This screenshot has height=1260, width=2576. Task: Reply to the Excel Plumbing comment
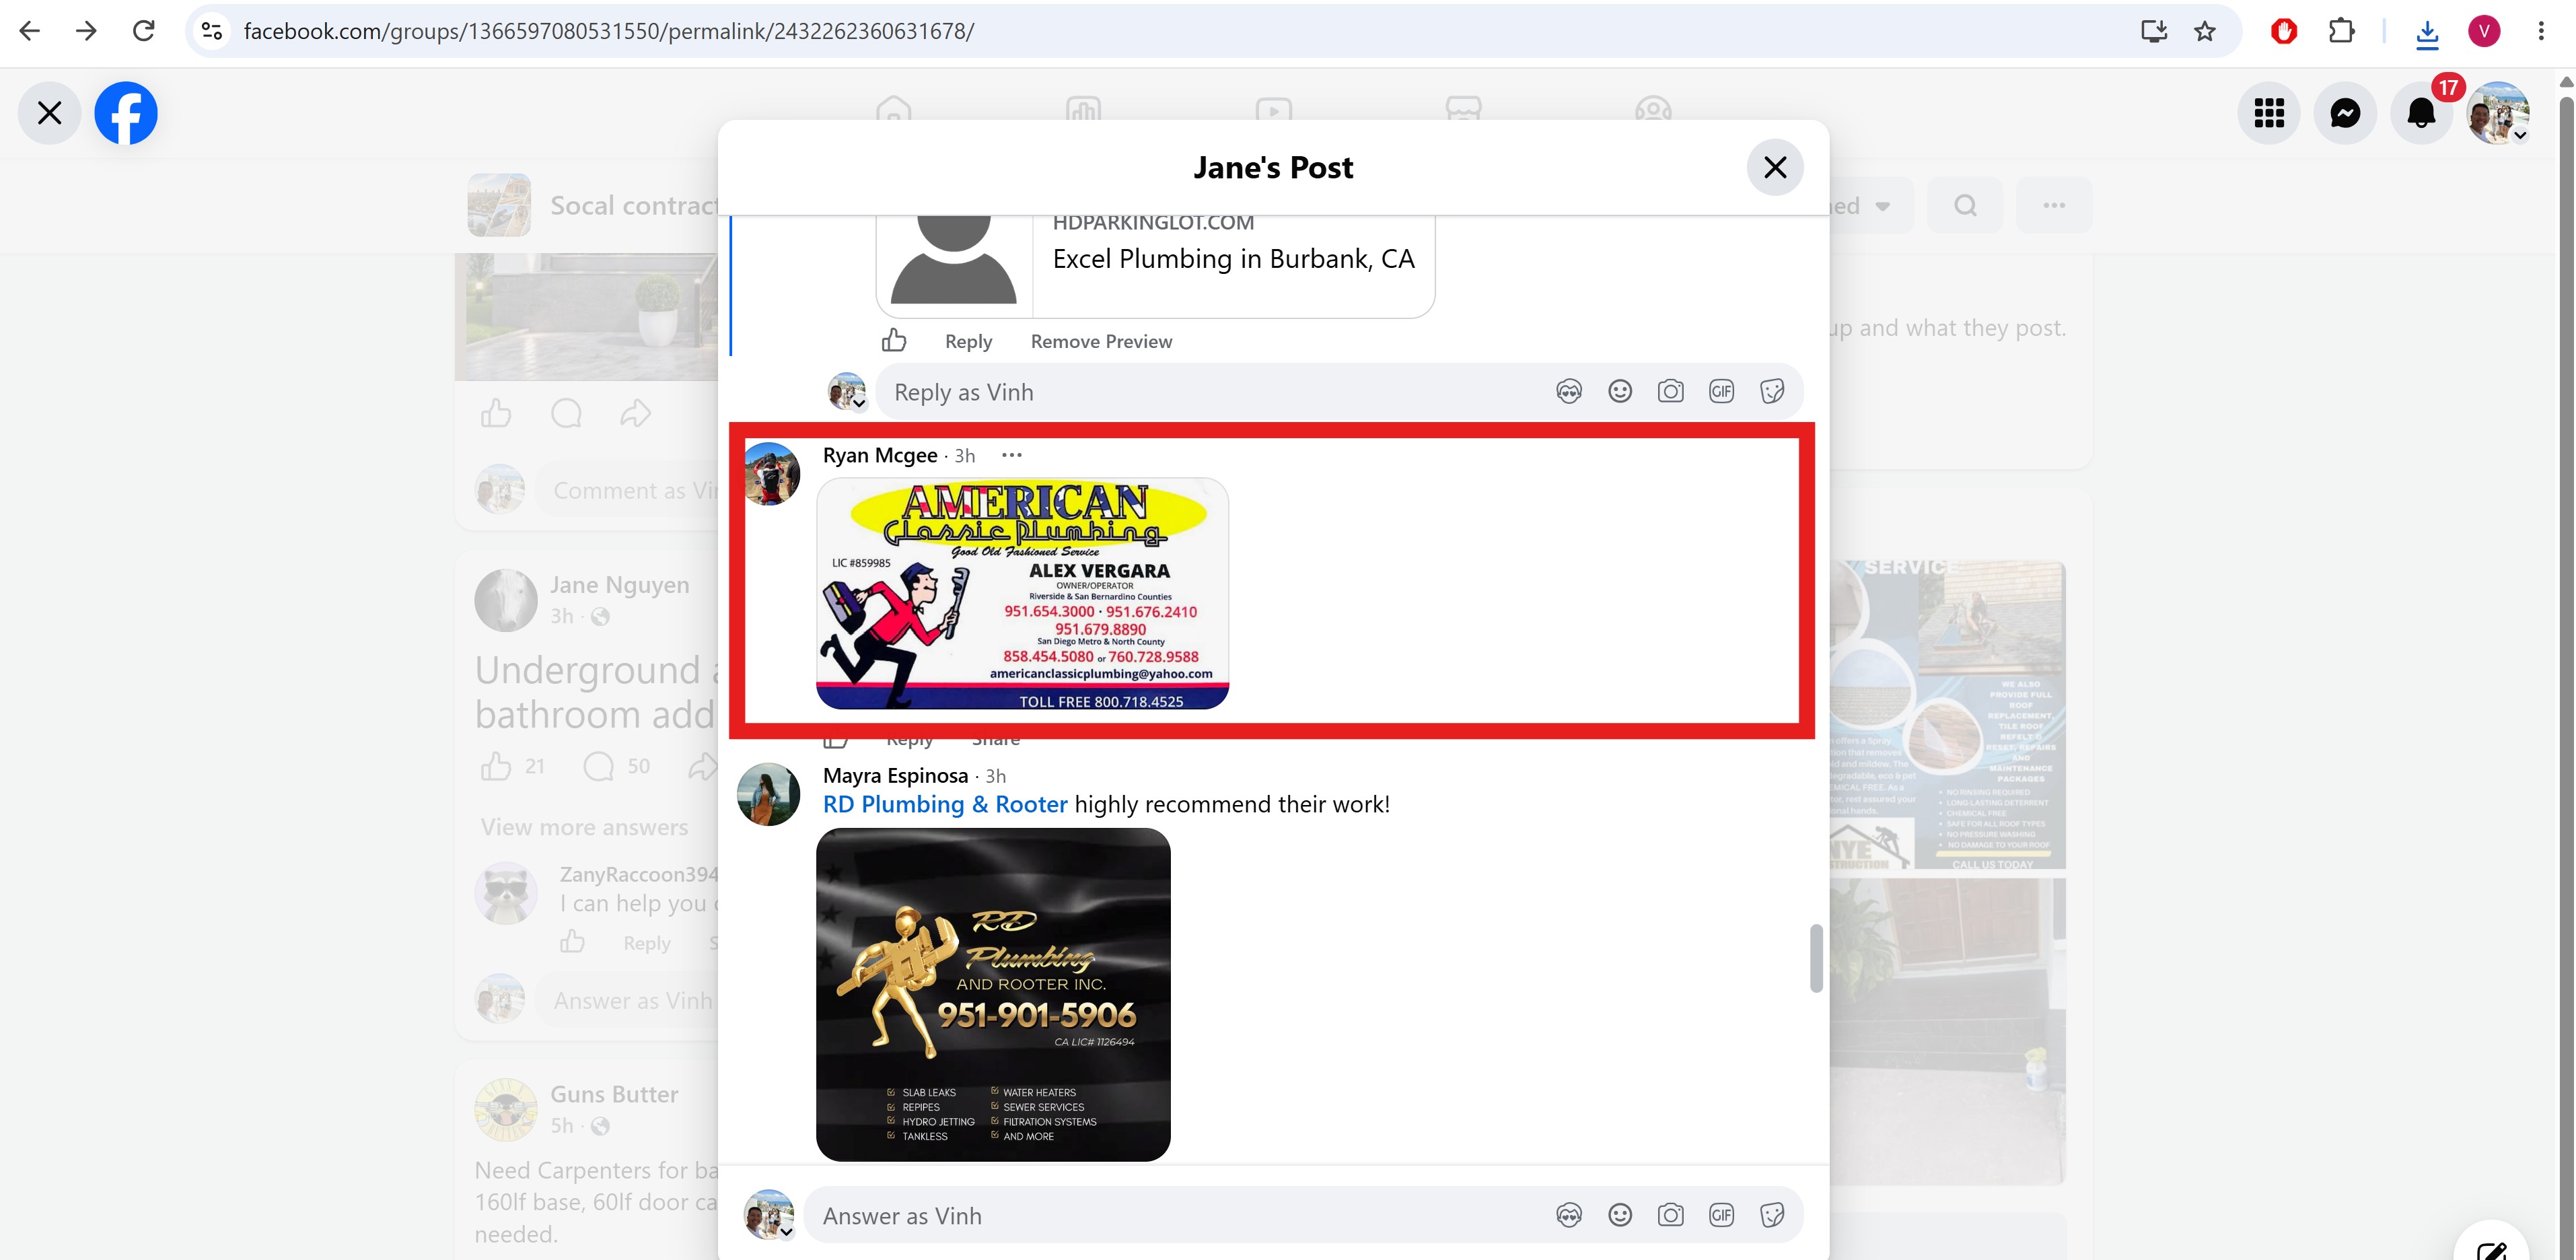(x=968, y=342)
